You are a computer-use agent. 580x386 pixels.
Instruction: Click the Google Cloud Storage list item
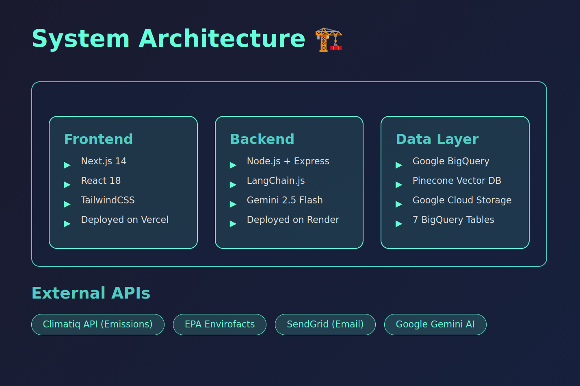pyautogui.click(x=462, y=200)
